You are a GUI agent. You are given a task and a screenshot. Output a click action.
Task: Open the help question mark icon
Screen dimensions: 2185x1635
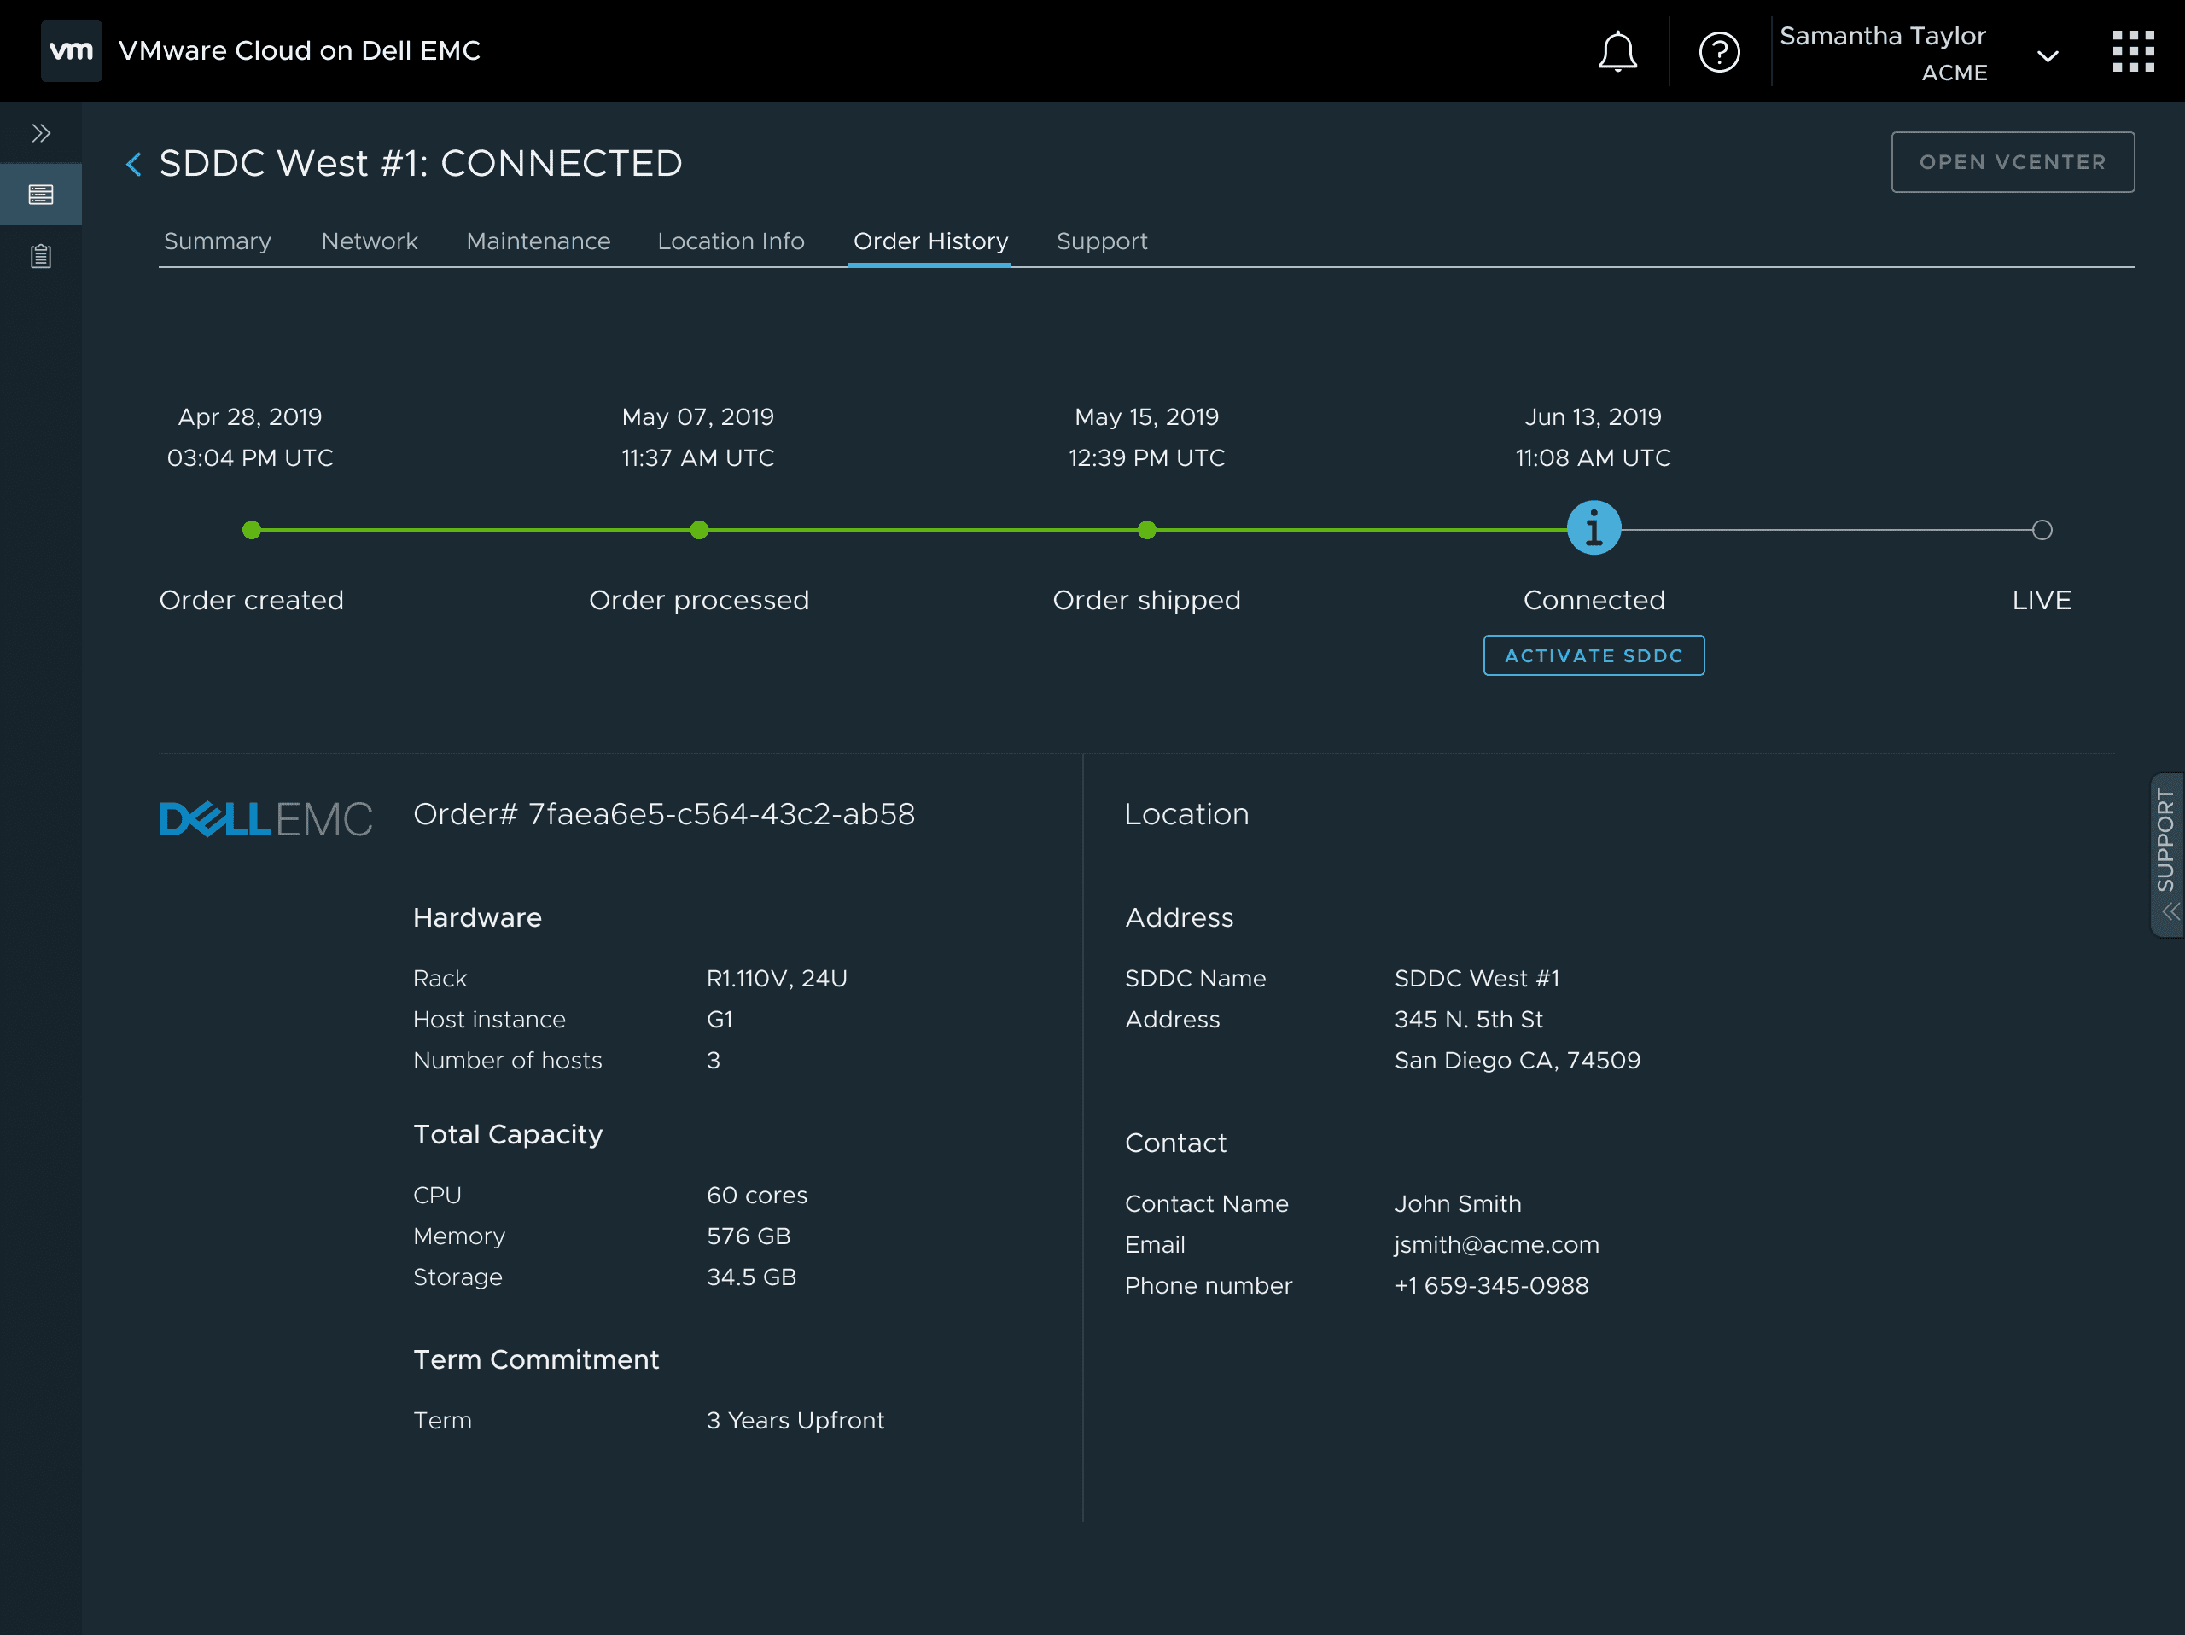coord(1719,51)
